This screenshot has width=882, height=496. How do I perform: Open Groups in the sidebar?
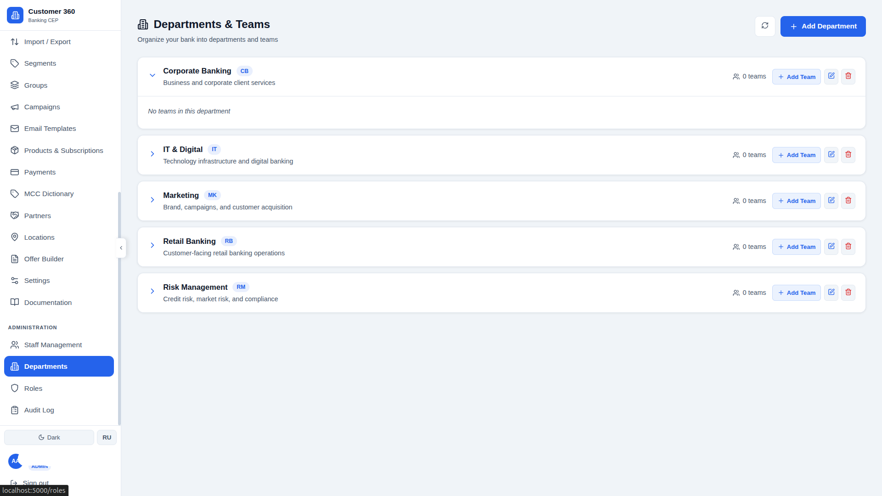[59, 85]
